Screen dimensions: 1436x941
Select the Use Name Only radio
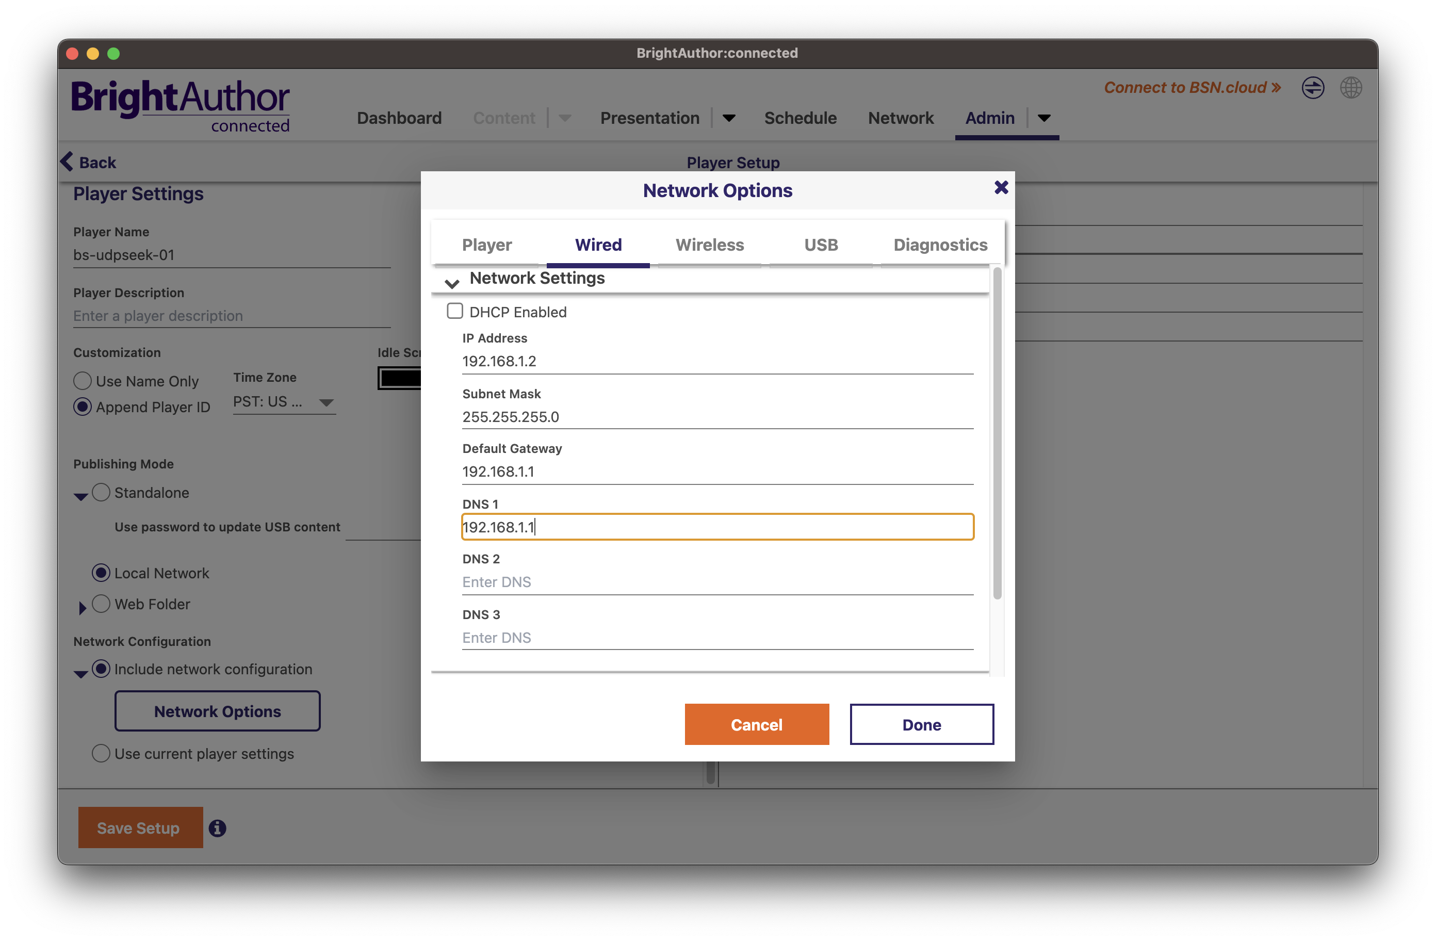(x=83, y=381)
